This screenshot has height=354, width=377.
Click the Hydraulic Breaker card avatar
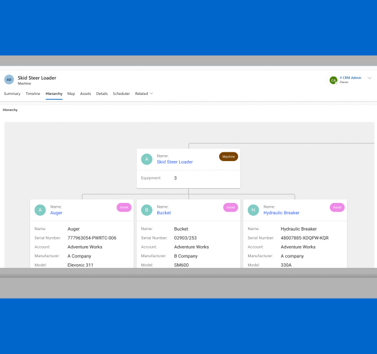tap(253, 209)
